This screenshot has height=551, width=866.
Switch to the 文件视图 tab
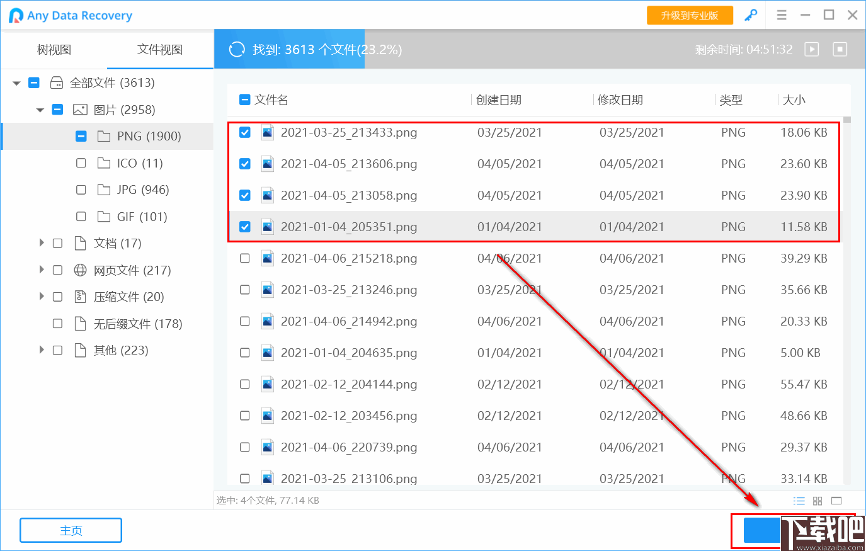coord(160,50)
